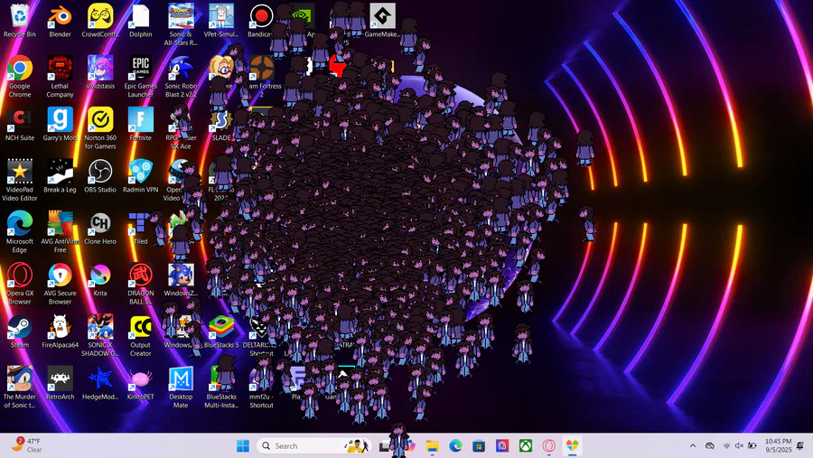Open the Tiled map editor shortcut
813x458 pixels.
139,229
